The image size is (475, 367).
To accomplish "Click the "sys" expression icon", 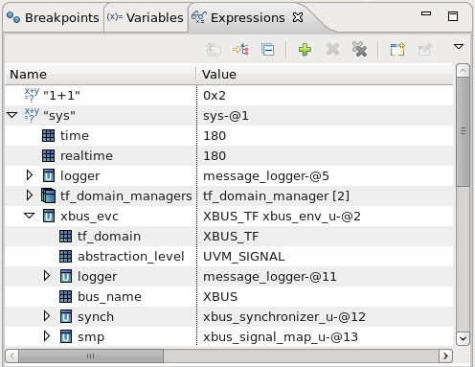I will [x=32, y=115].
